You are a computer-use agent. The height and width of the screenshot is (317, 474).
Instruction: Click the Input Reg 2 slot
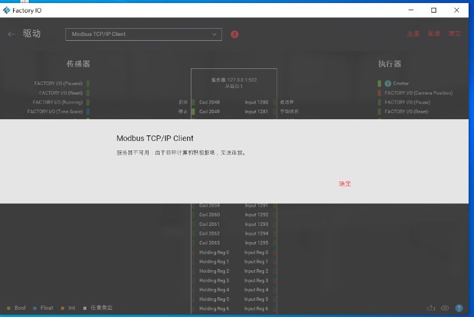click(x=256, y=271)
